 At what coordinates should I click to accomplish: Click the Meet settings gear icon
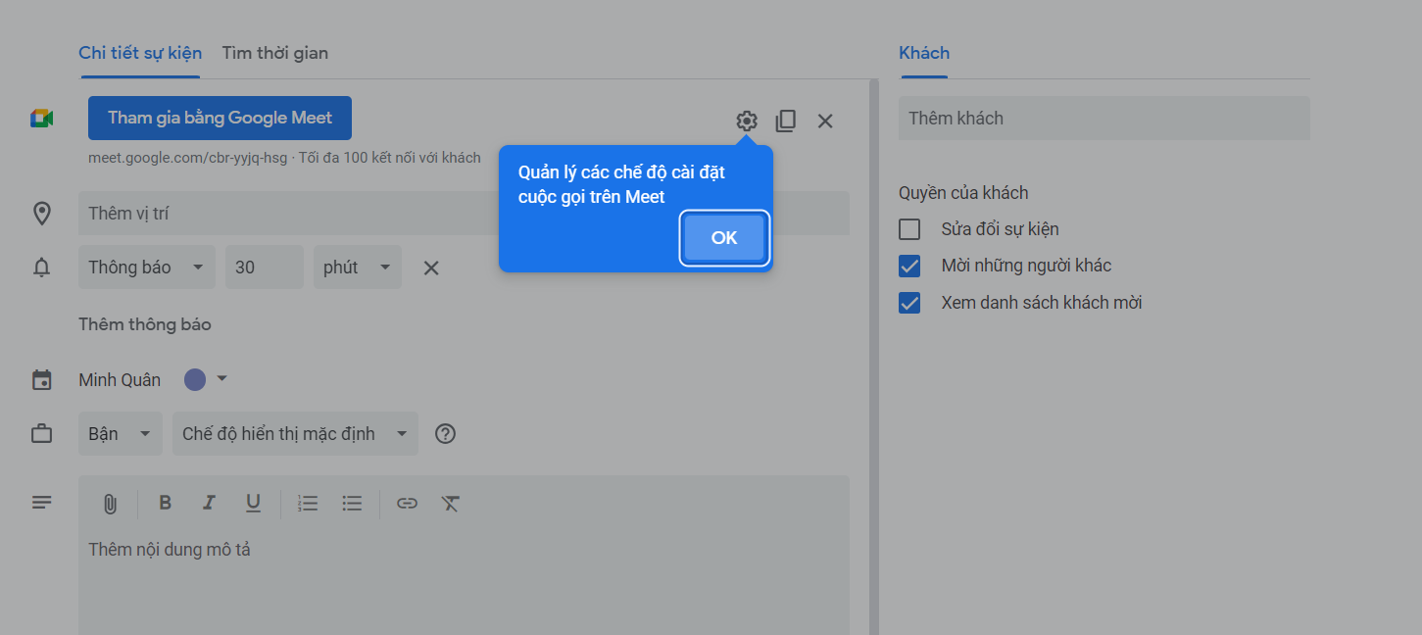click(747, 121)
